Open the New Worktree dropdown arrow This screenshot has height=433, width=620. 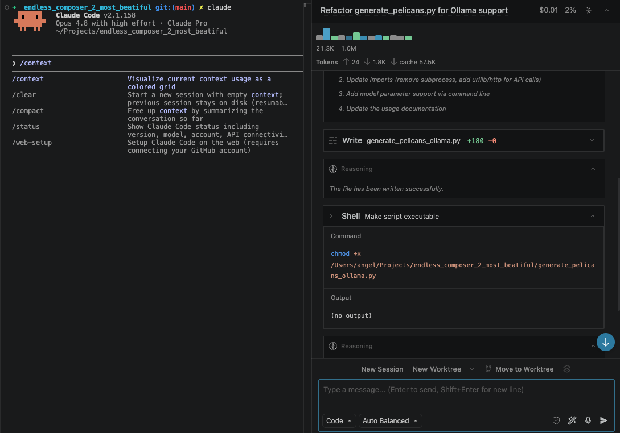472,369
